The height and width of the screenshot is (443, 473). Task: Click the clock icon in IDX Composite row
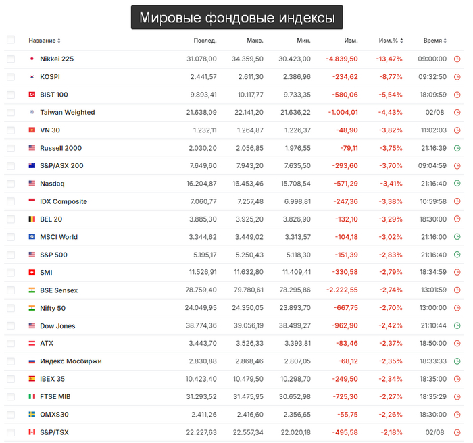point(457,201)
